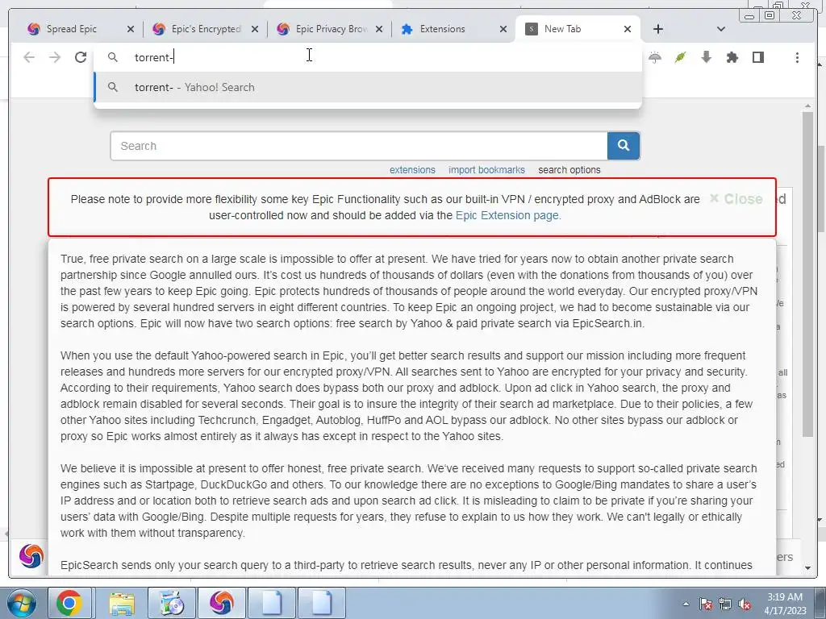Open the extensions puzzle icon
The height and width of the screenshot is (619, 826).
pos(732,57)
